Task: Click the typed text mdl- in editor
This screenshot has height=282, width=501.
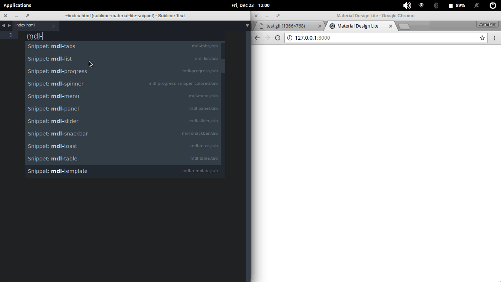Action: (x=34, y=36)
